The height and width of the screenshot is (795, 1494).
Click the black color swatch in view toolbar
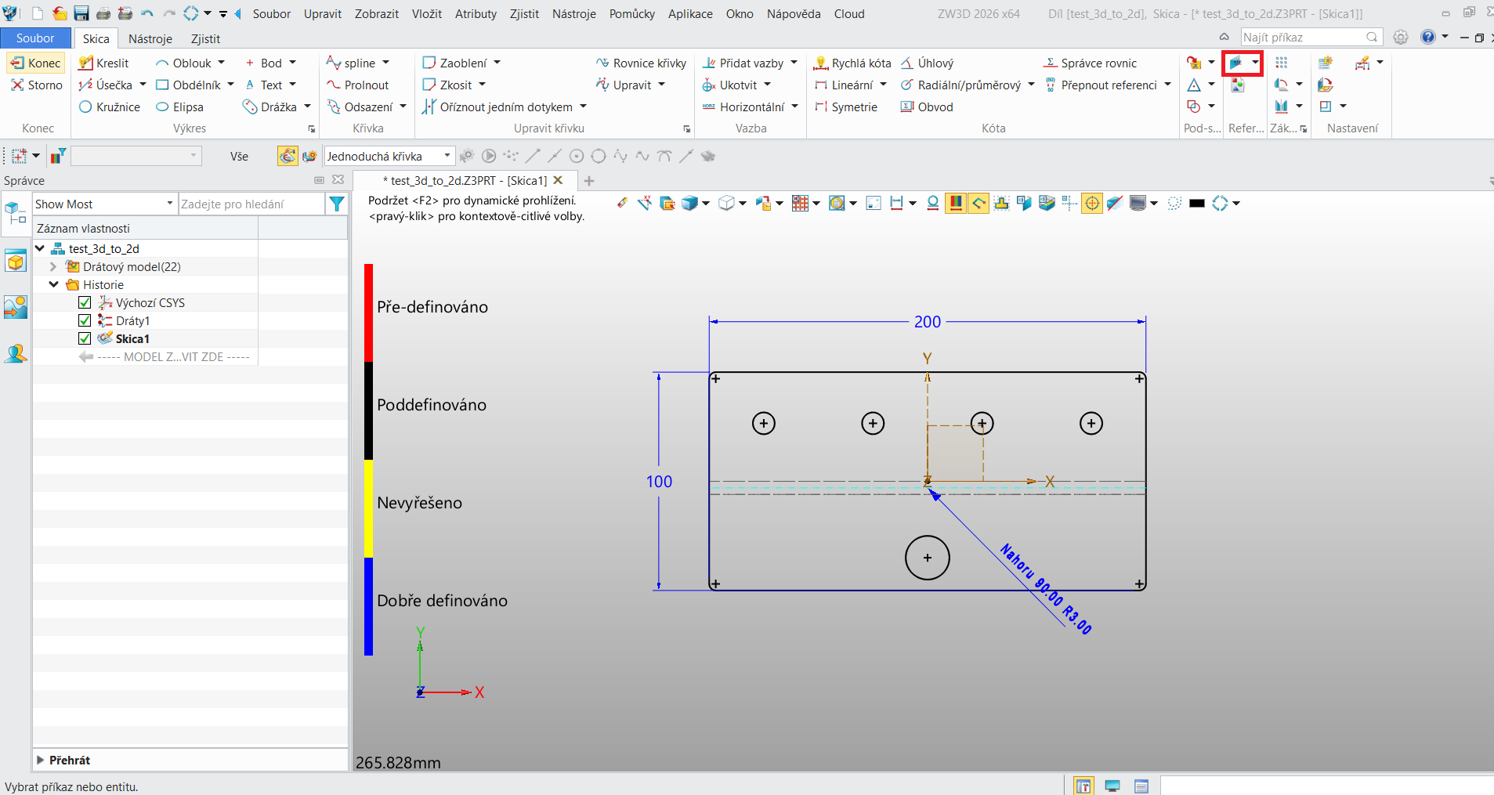[x=1196, y=203]
